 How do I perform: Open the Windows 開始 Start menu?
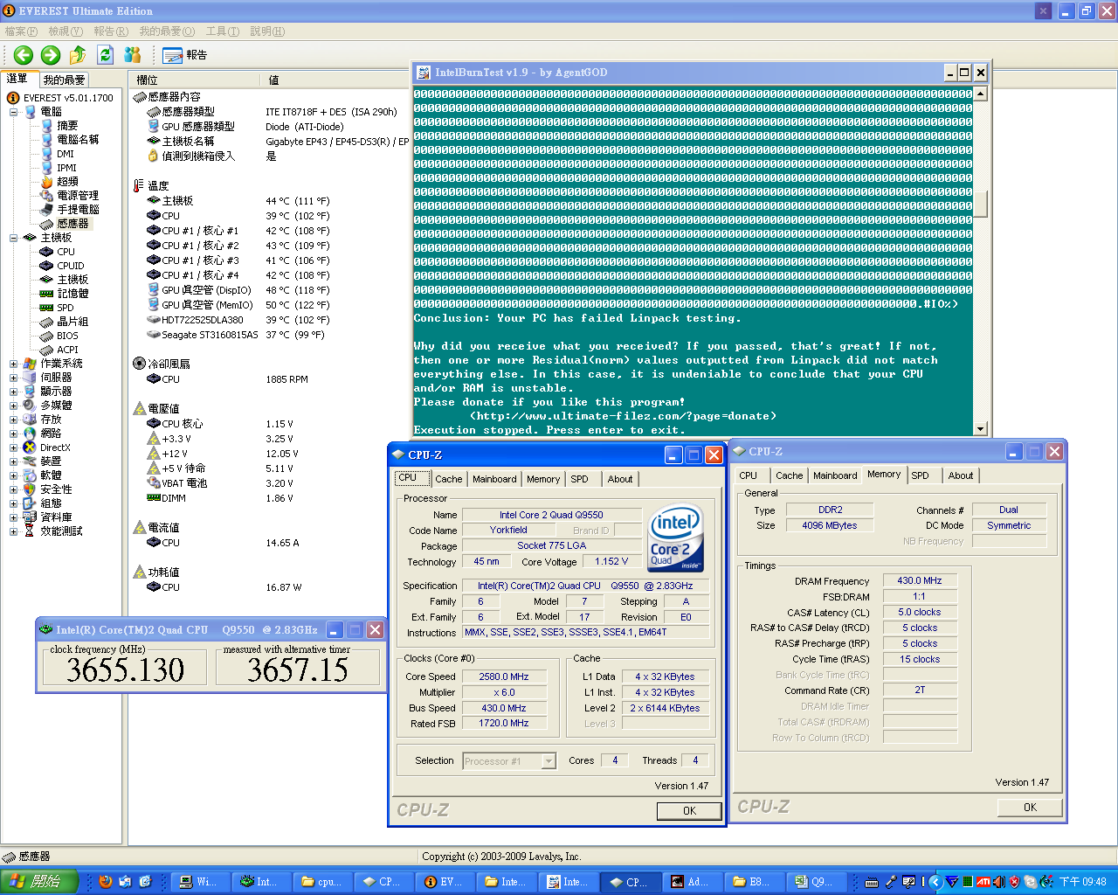point(39,882)
